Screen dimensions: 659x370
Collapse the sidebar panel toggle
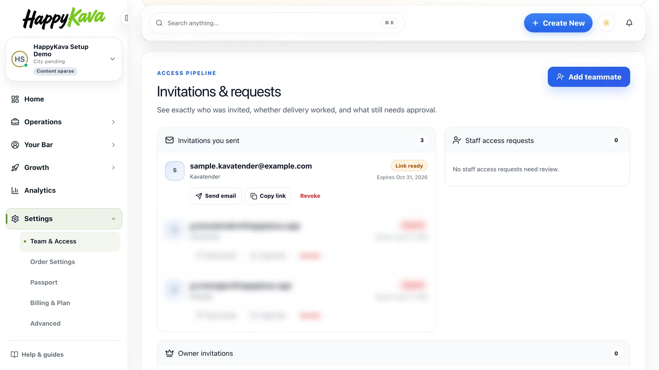[x=126, y=18]
